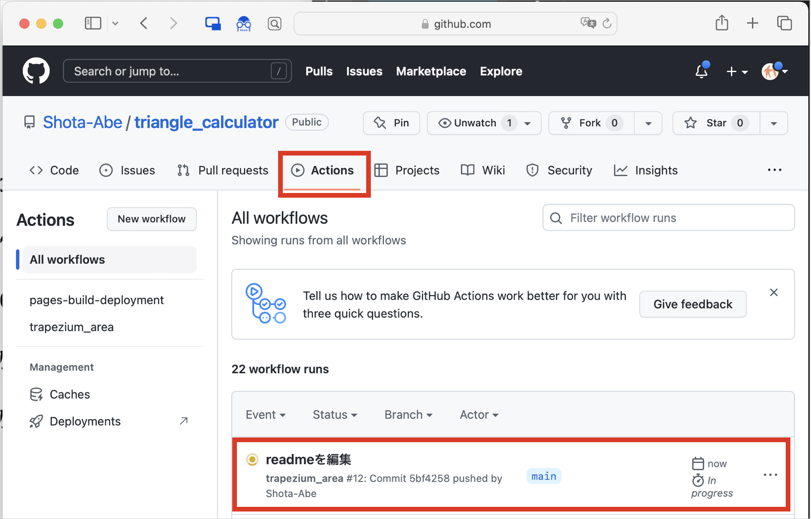Open the readmeを編集 workflow run
The width and height of the screenshot is (811, 519).
tap(308, 460)
